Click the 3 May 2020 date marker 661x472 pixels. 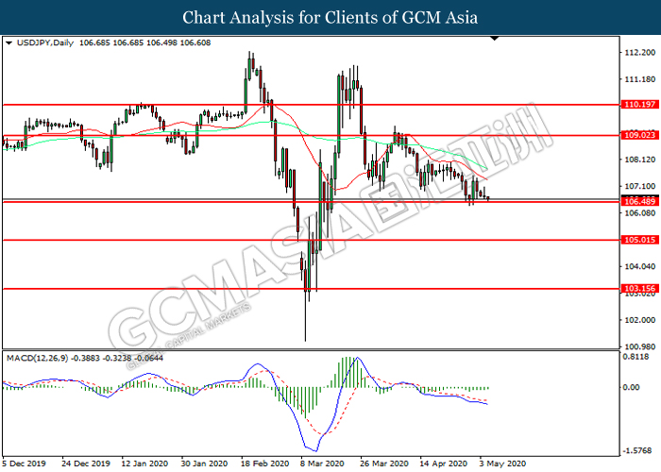point(501,464)
